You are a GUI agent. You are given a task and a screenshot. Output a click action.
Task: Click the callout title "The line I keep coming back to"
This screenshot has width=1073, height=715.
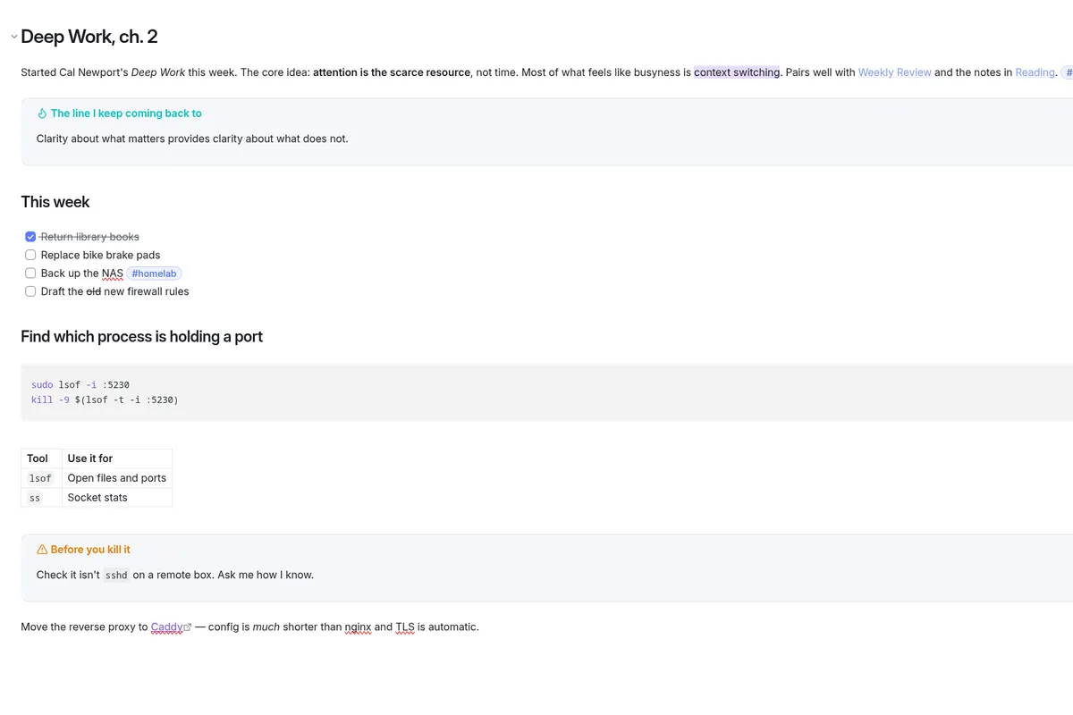[126, 114]
